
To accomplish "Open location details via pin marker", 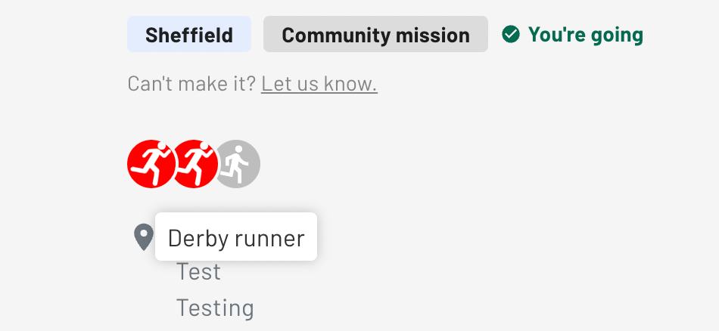I will click(144, 237).
